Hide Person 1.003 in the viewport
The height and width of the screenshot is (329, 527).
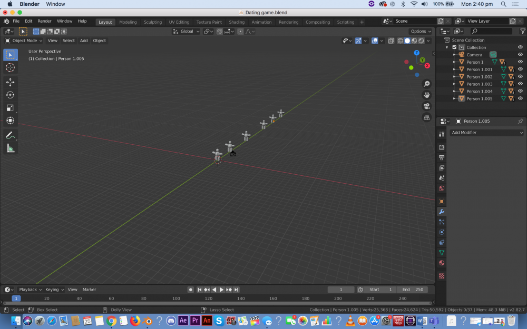click(x=520, y=84)
